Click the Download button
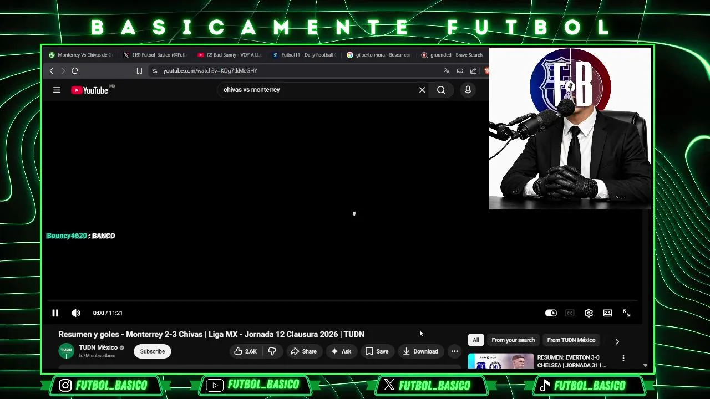 [x=420, y=351]
